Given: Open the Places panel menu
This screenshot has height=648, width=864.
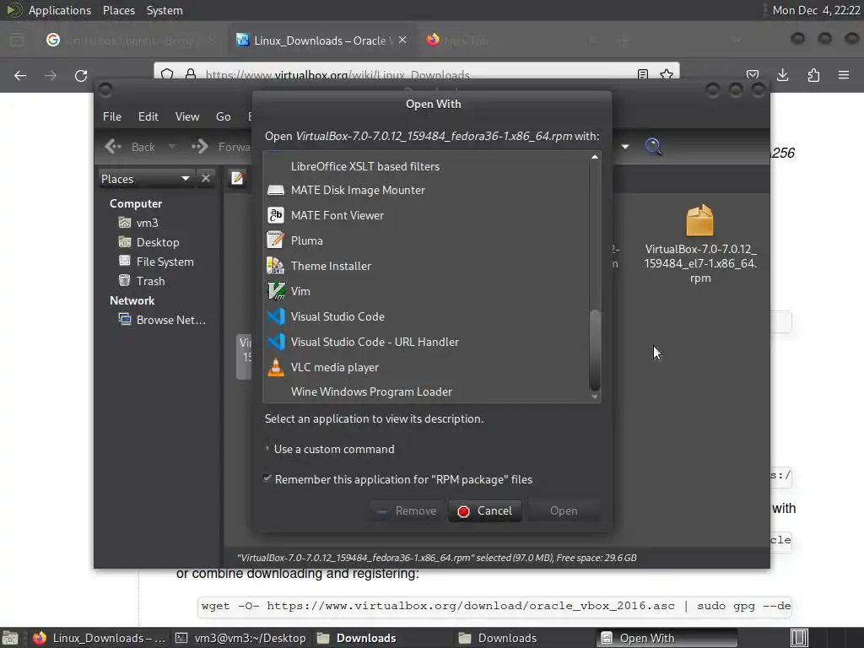Looking at the screenshot, I should pyautogui.click(x=119, y=10).
